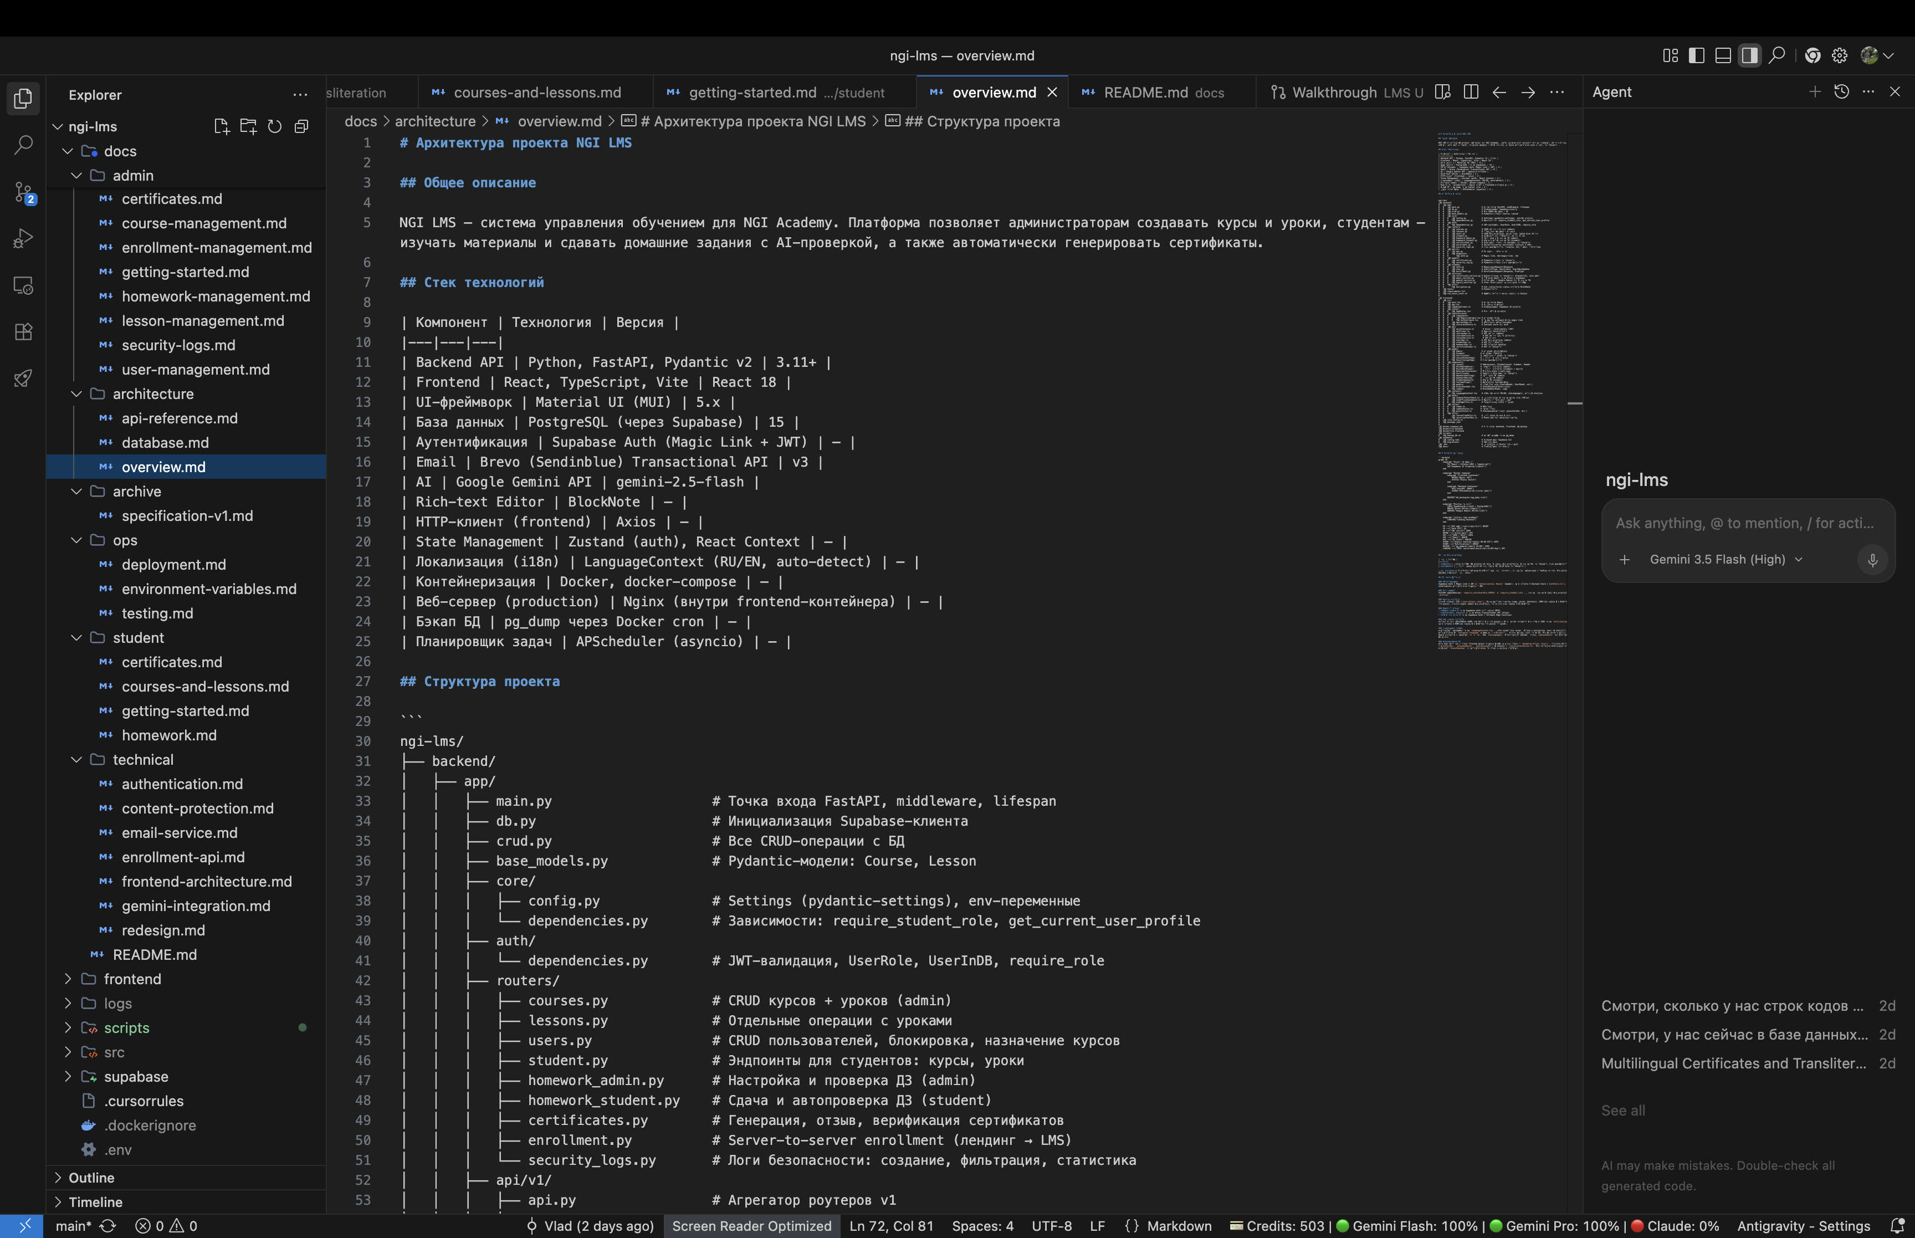Navigate forward in editor history
This screenshot has height=1238, width=1915.
pyautogui.click(x=1528, y=93)
